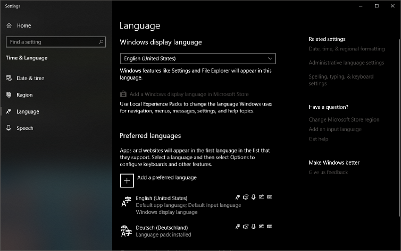Click in the Find a setting field

56,42
